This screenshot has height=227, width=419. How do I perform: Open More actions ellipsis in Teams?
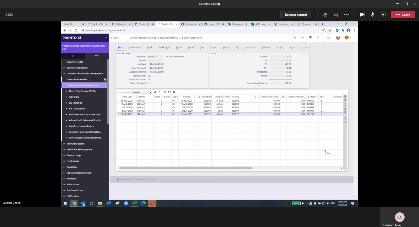tap(346, 15)
